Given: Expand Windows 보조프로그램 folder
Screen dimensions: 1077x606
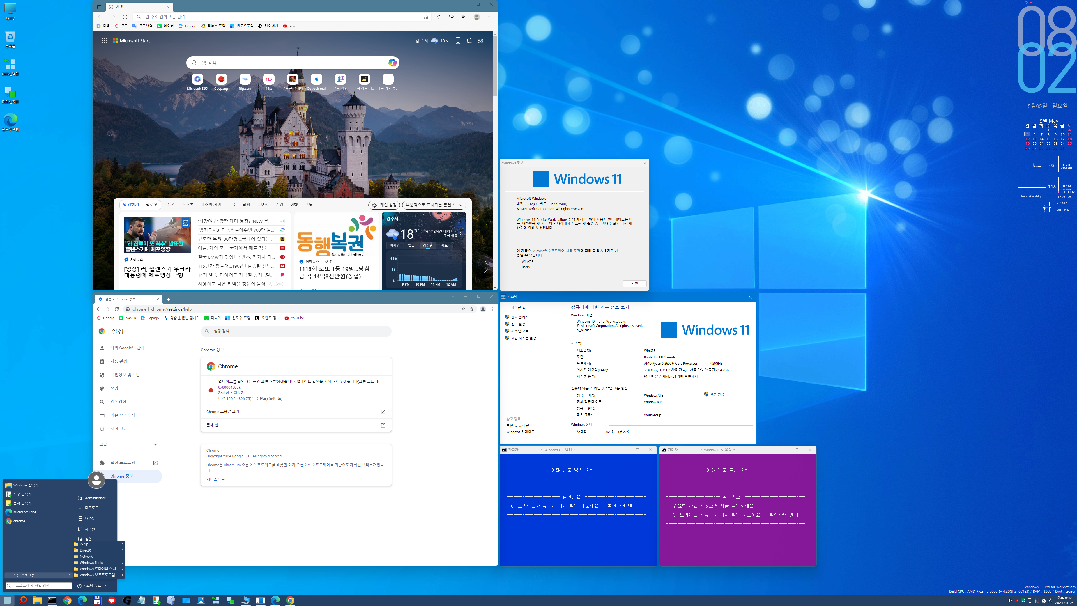Looking at the screenshot, I should [x=99, y=575].
